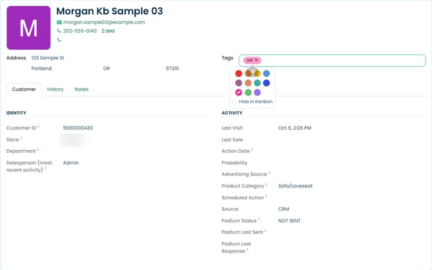Screen dimensions: 432x270
Task: Click the second phone icon below the number
Action: pyautogui.click(x=59, y=40)
